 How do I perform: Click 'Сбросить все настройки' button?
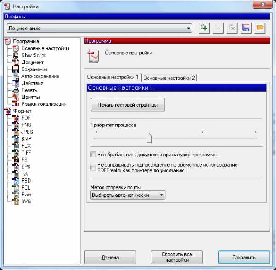177,257
